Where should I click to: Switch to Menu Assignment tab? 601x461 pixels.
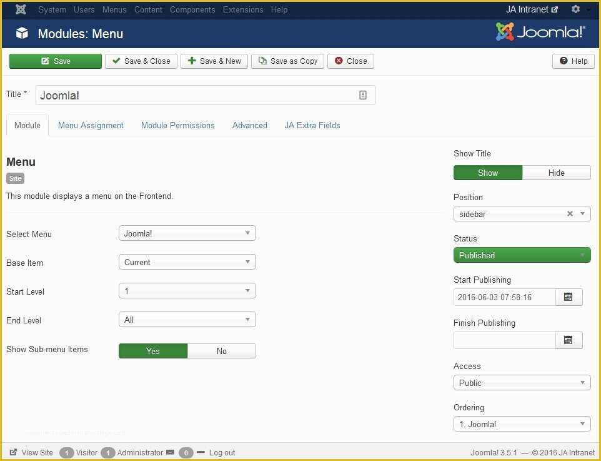[x=91, y=125]
